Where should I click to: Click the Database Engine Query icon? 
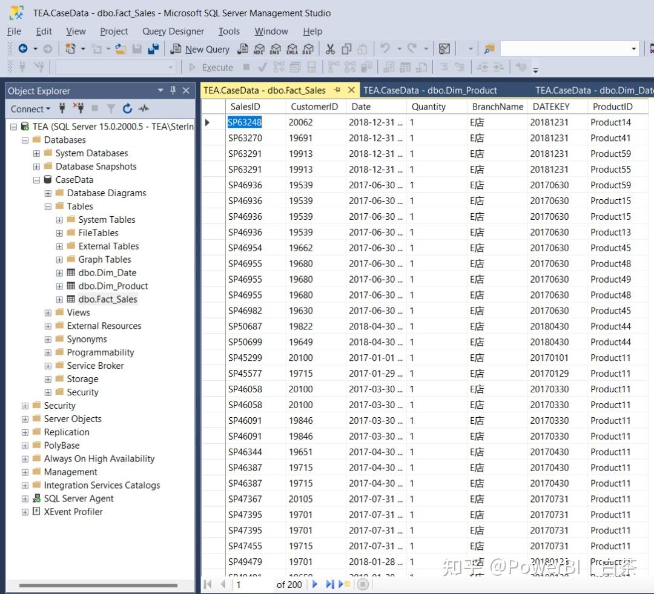point(243,49)
